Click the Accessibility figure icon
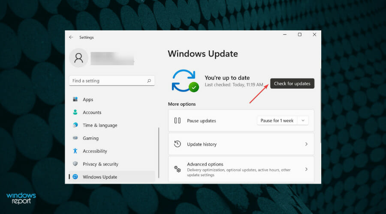 tap(75, 151)
